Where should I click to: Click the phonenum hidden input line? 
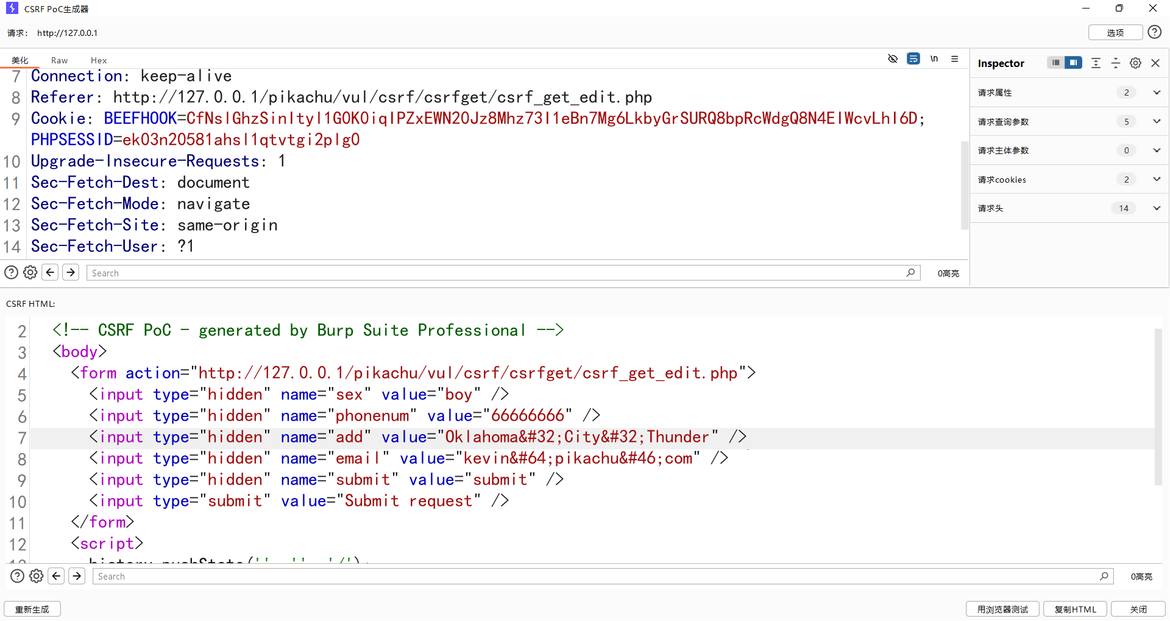click(x=345, y=416)
